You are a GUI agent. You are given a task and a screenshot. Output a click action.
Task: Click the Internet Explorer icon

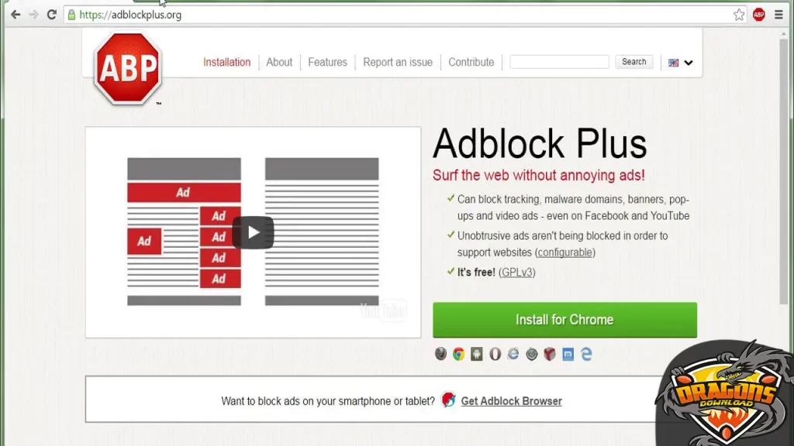click(513, 354)
